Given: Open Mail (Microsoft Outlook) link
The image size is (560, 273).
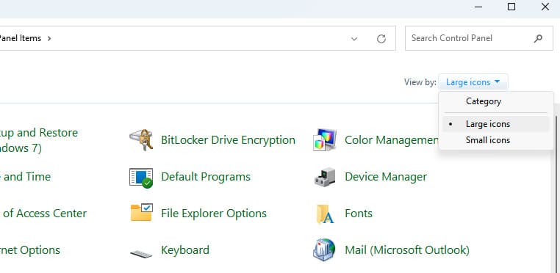Looking at the screenshot, I should point(407,250).
